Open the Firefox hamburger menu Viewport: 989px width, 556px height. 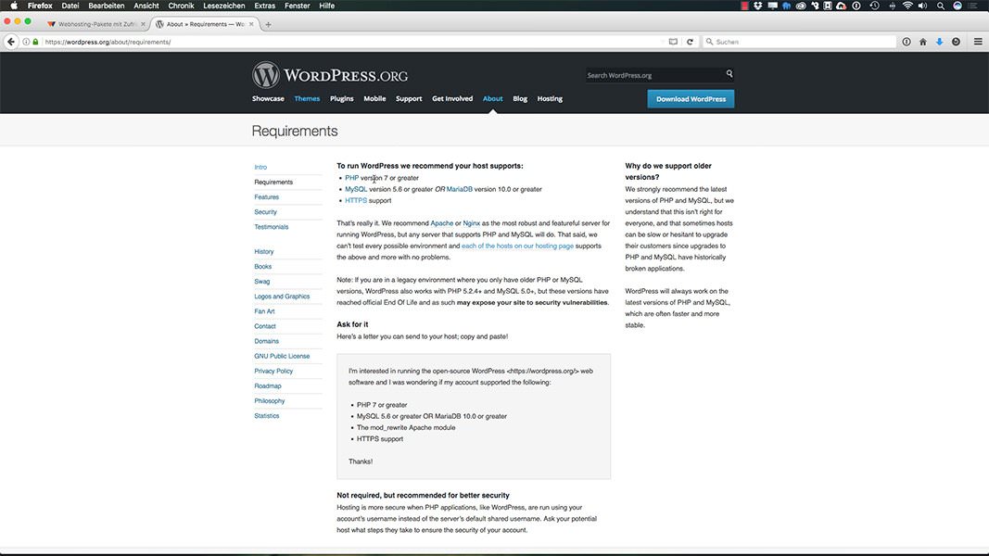pyautogui.click(x=978, y=42)
